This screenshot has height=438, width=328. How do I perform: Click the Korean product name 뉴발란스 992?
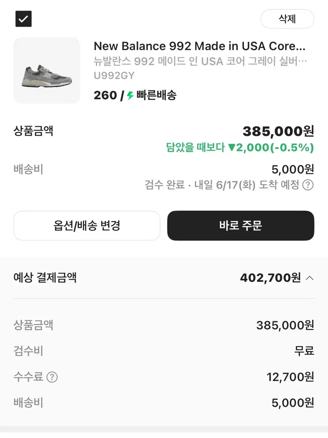(200, 61)
